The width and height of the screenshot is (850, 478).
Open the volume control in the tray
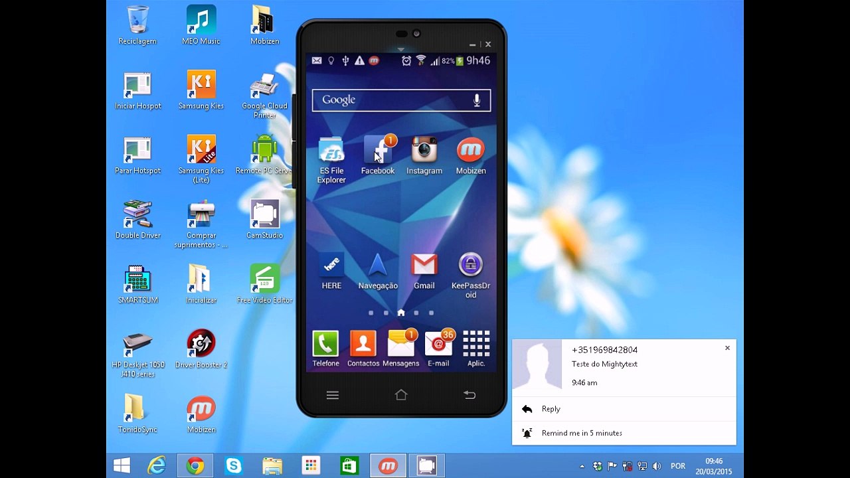[657, 466]
